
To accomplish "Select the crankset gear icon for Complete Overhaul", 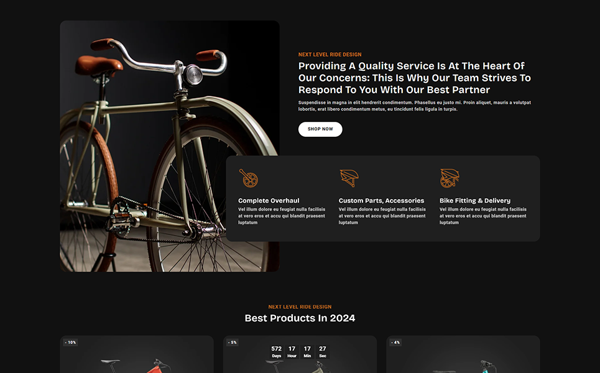I will pos(249,178).
